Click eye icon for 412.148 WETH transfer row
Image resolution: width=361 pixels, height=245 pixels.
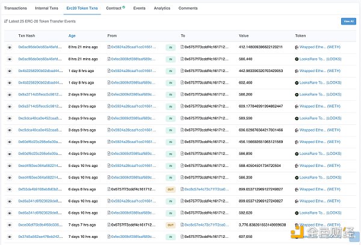click(x=9, y=46)
